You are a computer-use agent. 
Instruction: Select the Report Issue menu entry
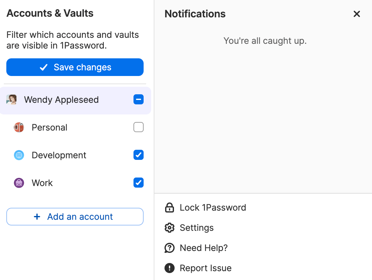[x=205, y=268]
